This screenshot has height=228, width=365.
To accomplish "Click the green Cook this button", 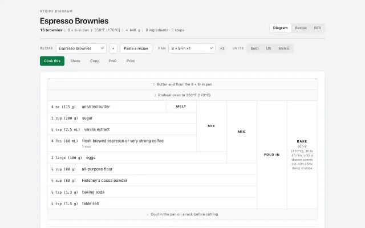I will click(x=52, y=61).
